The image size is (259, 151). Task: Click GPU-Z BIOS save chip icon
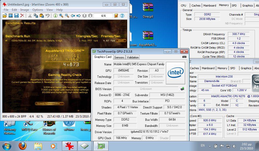point(182,89)
